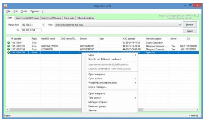Image resolution: width=204 pixels, height=121 pixels.
Task: Click the Apple, Inc. adapter cell
Action: [151, 53]
